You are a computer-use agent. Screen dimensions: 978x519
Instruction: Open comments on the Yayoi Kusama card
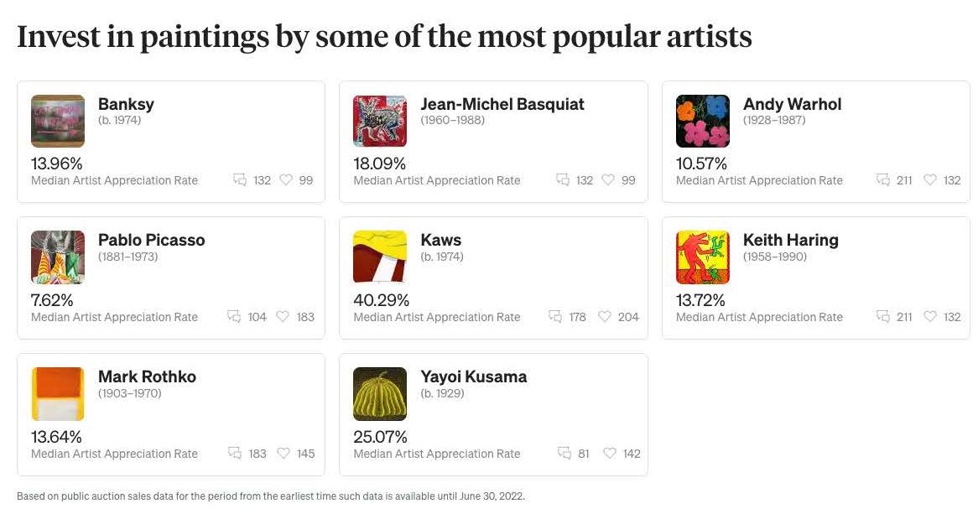pyautogui.click(x=564, y=453)
